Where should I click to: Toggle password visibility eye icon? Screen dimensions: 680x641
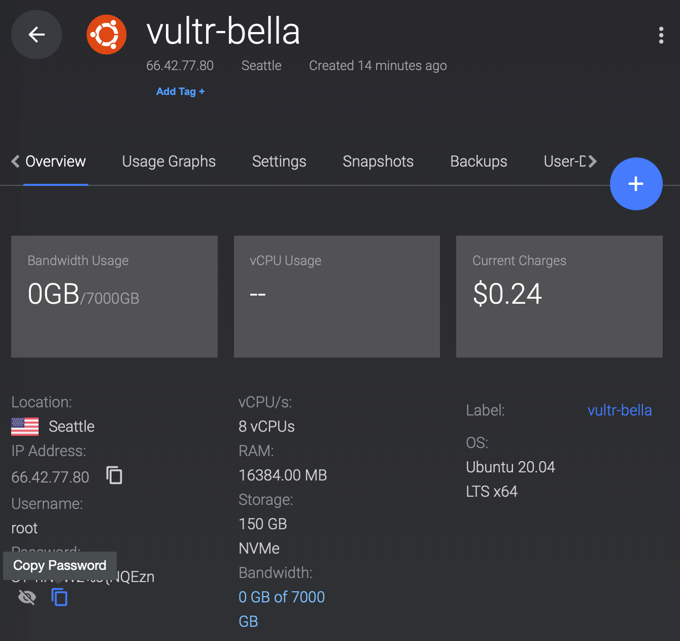tap(27, 597)
